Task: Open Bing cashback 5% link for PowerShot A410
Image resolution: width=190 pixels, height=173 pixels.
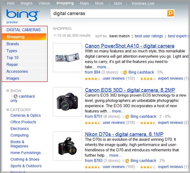Action: pyautogui.click(x=141, y=72)
